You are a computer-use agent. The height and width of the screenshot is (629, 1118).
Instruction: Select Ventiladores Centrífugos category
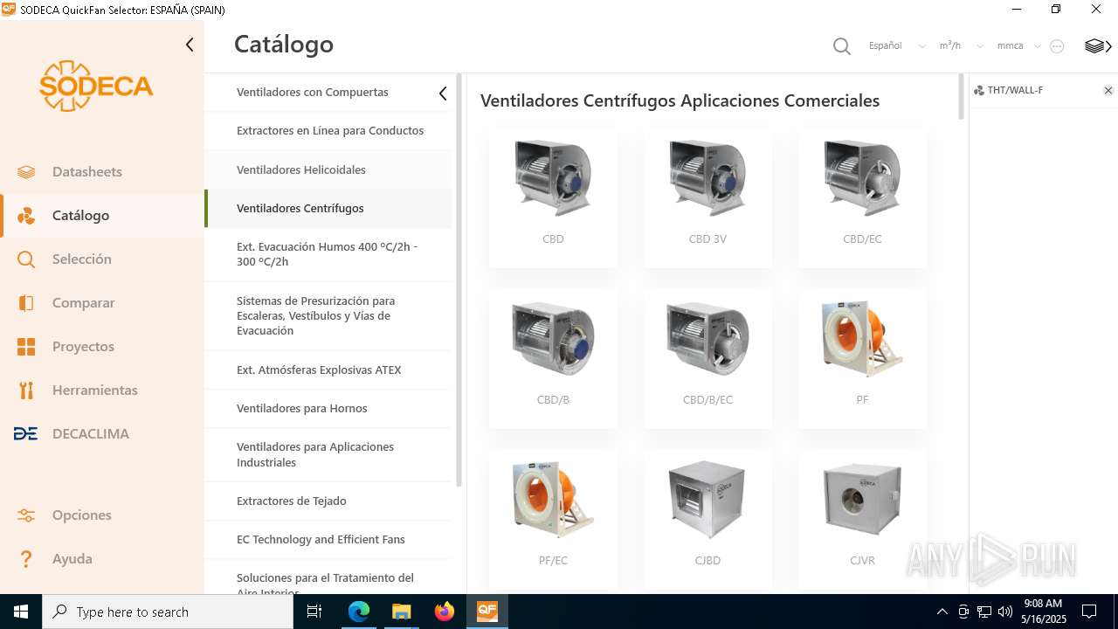[x=328, y=209]
